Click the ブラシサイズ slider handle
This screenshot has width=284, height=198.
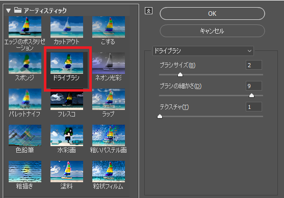(x=180, y=74)
